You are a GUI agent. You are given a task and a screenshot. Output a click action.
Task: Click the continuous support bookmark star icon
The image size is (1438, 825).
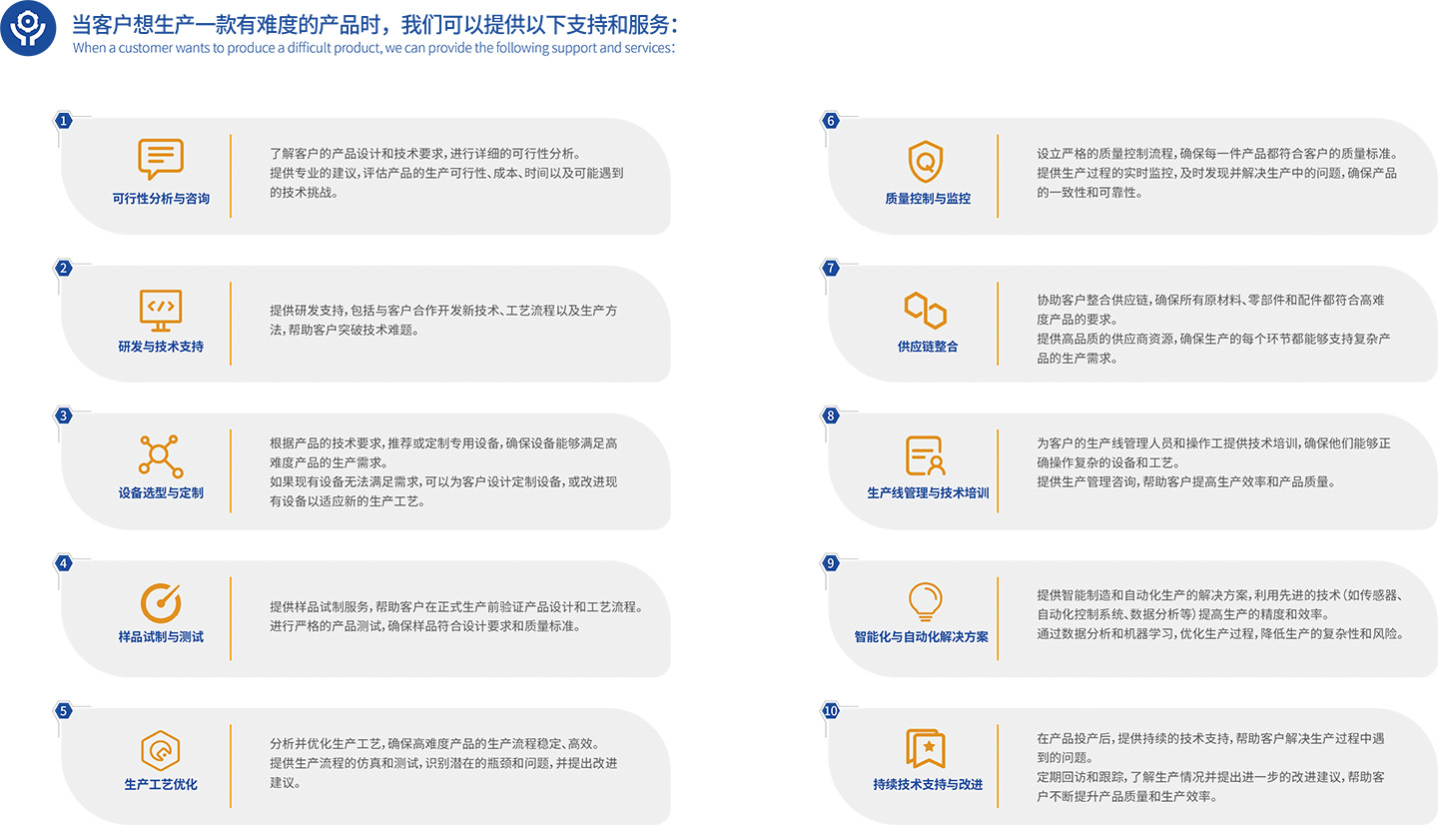926,748
